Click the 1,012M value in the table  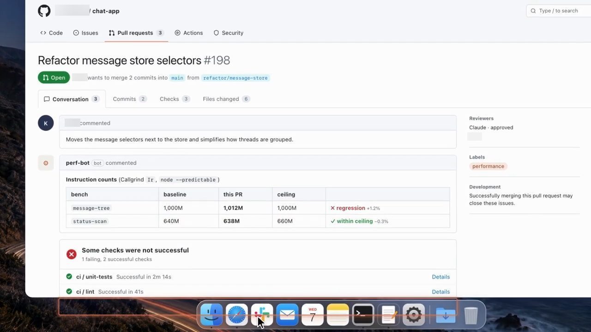(x=233, y=208)
